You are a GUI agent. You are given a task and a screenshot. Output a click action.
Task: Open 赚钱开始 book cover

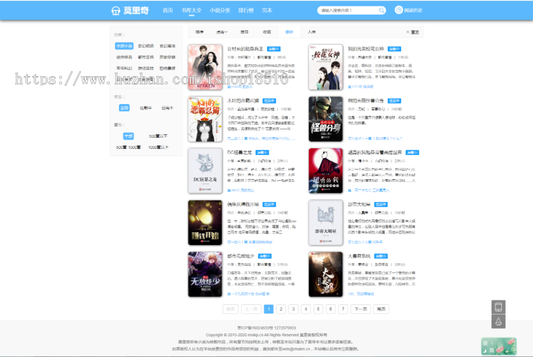click(x=205, y=223)
